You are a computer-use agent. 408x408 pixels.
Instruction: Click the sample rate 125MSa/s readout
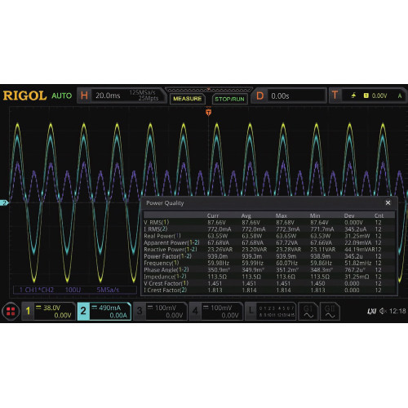pyautogui.click(x=143, y=92)
